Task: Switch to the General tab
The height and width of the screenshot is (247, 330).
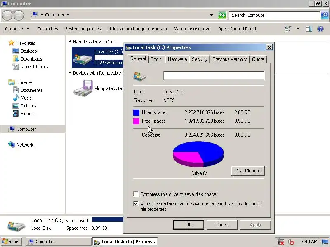Action: click(138, 58)
